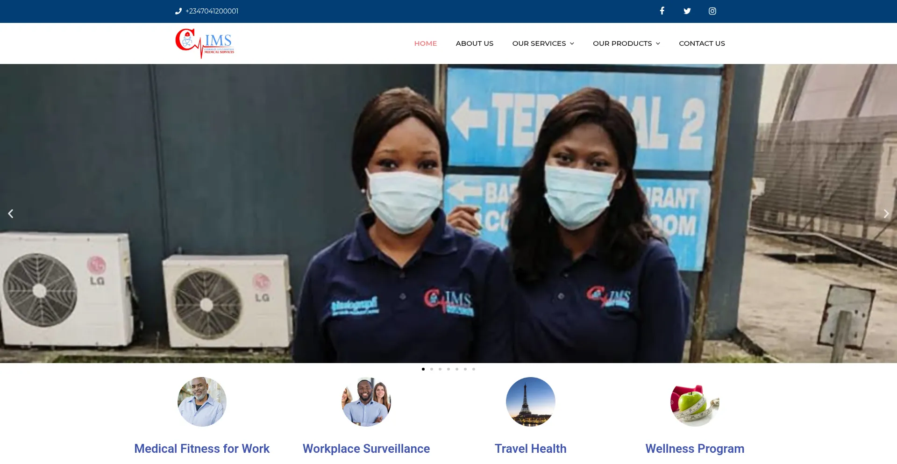
Task: Select the last carousel pagination dot
Action: point(474,369)
